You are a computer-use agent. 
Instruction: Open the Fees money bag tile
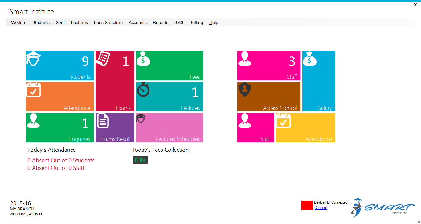tap(170, 66)
